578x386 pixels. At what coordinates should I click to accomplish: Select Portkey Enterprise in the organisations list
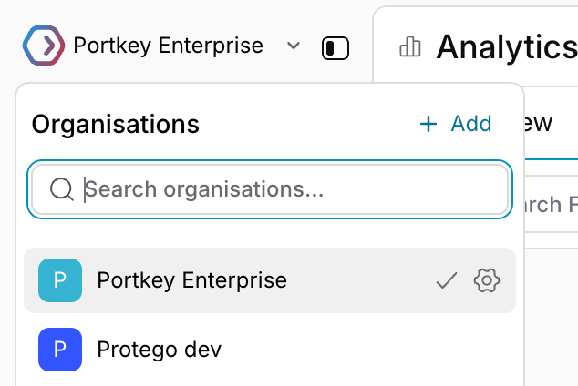click(x=270, y=280)
